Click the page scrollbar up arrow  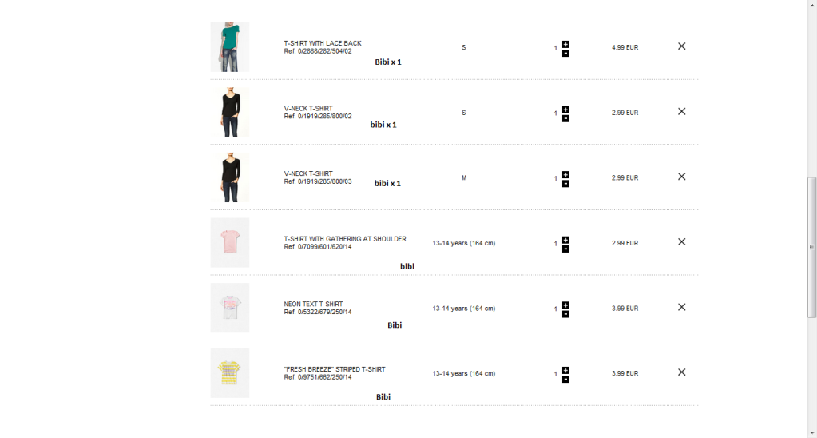(x=811, y=5)
